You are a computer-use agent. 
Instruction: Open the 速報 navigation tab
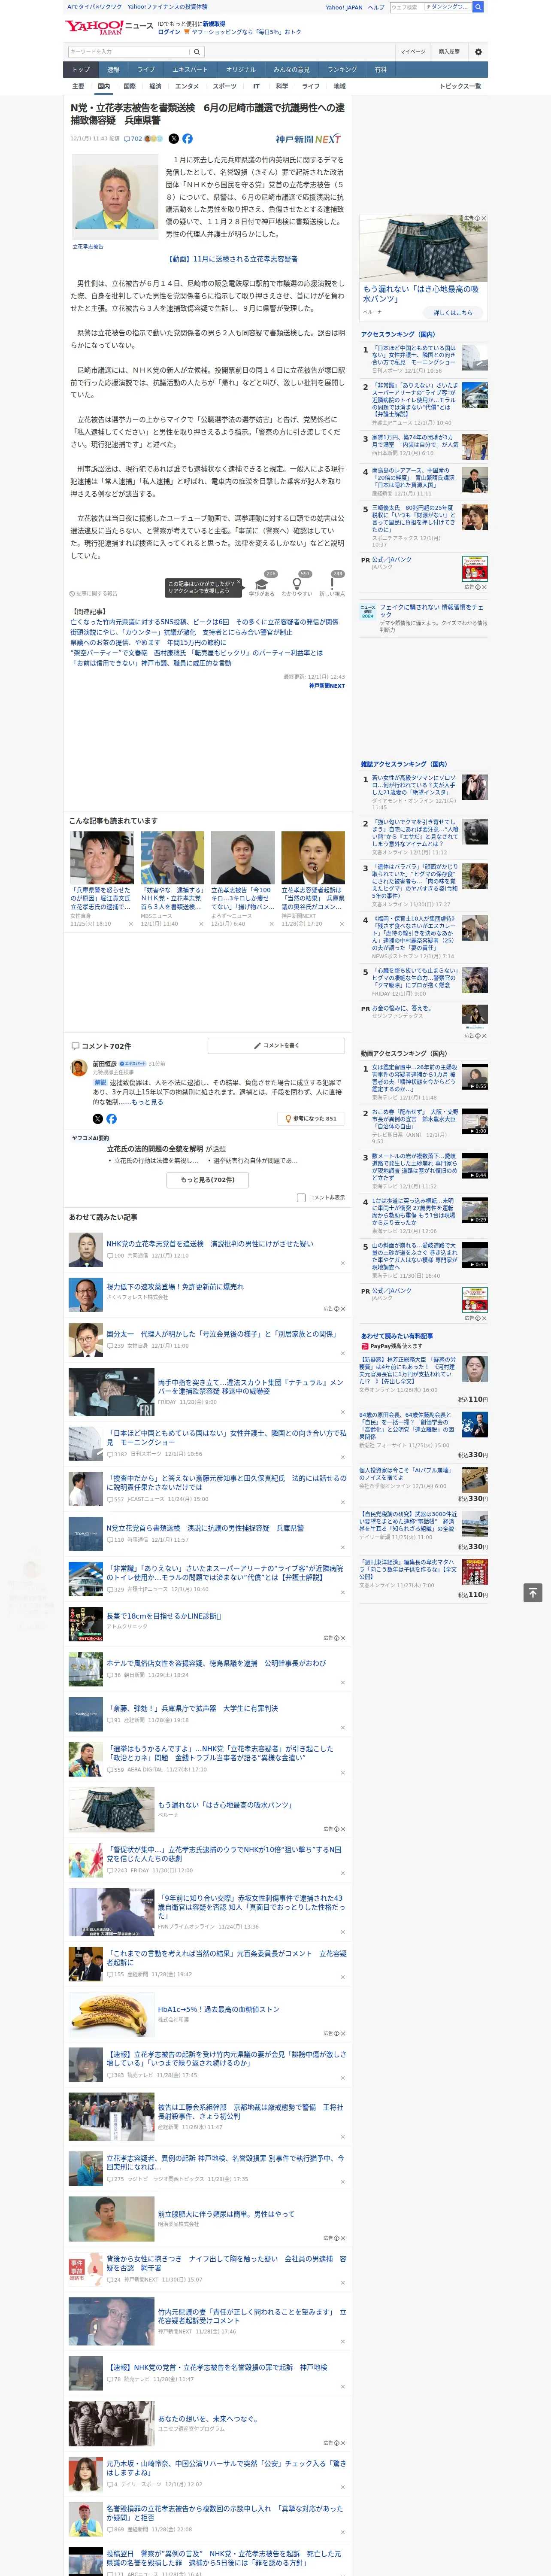pyautogui.click(x=113, y=70)
